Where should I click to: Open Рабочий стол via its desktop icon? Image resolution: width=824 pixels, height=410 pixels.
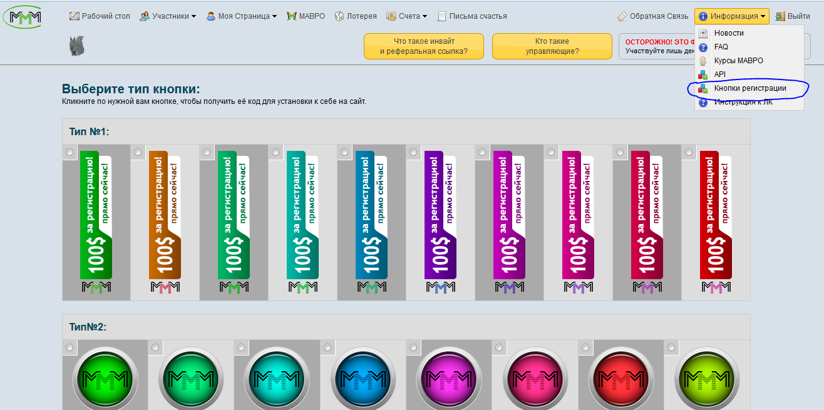75,16
